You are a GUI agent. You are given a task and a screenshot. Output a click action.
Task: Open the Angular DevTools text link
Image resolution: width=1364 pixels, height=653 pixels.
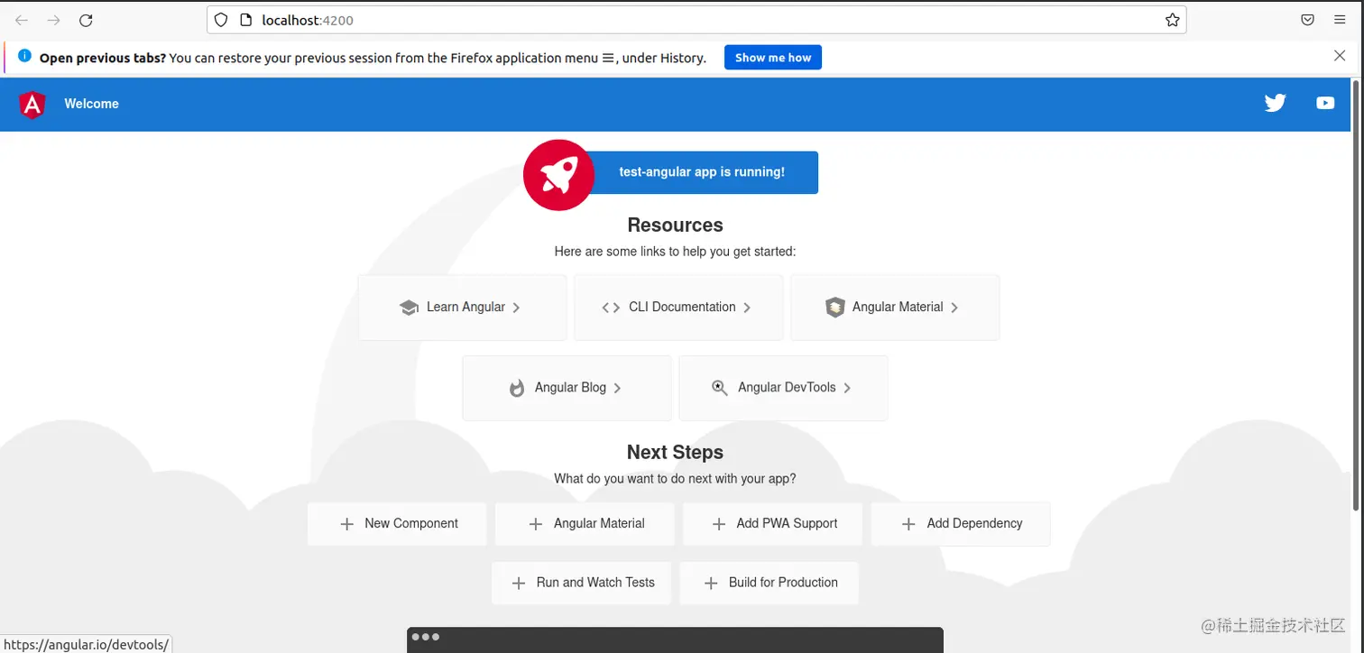tap(787, 387)
